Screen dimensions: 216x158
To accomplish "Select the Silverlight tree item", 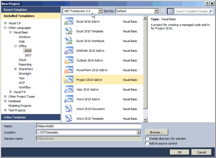I will click(25, 74).
